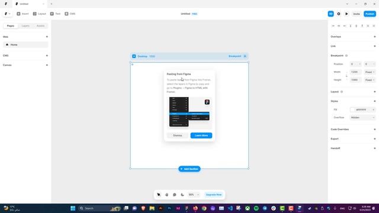Add a Code Override with plus
Image resolution: width=379 pixels, height=213 pixels.
pos(375,130)
